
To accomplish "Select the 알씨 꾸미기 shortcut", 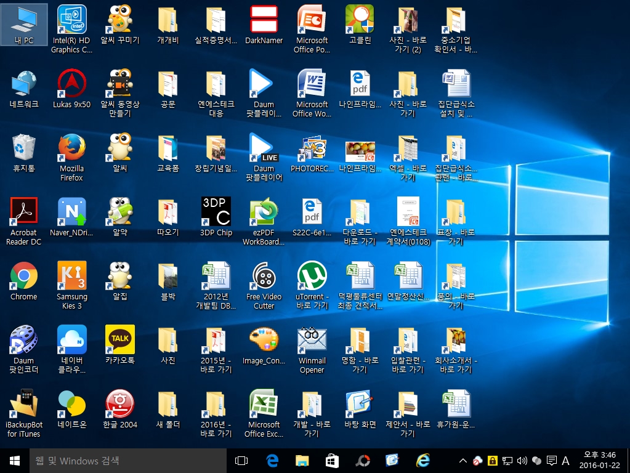I will pos(119,25).
